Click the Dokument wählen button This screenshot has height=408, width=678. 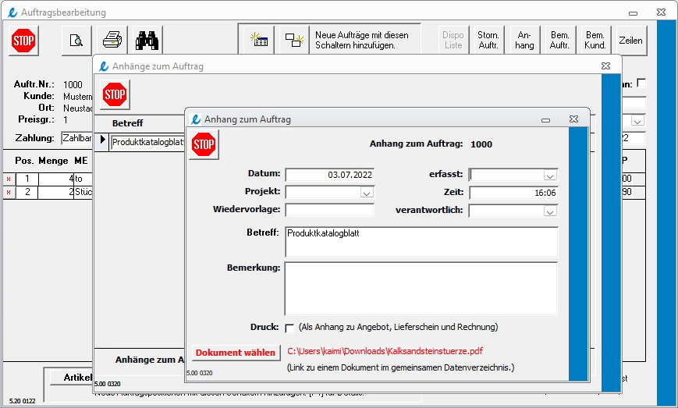point(236,353)
